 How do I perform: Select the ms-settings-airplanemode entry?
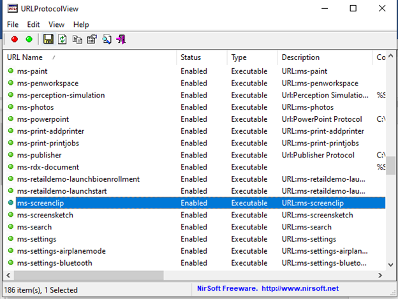61,251
